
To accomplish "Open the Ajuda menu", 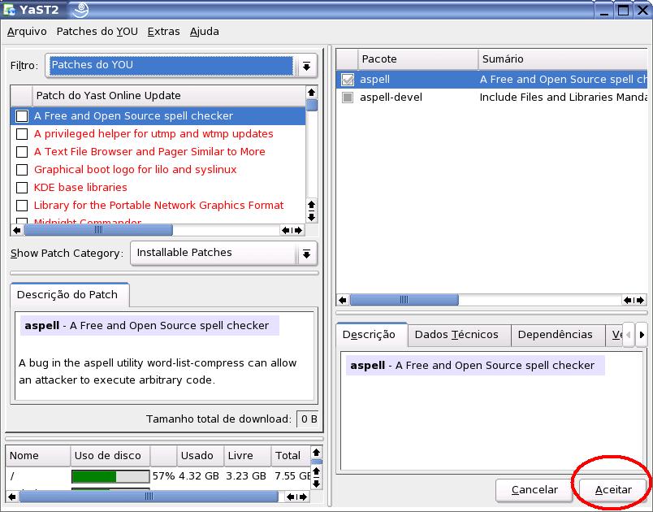I will [204, 32].
